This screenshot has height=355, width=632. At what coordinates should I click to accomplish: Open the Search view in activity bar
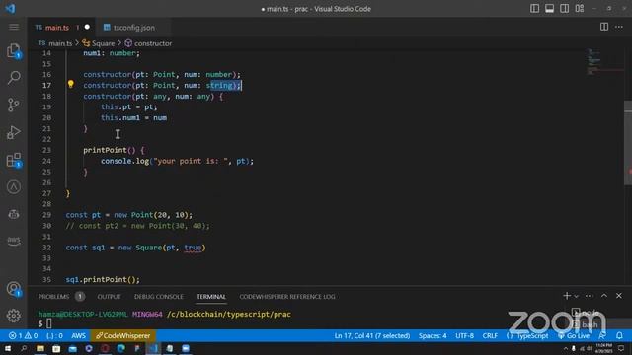click(14, 78)
